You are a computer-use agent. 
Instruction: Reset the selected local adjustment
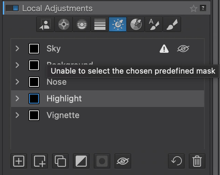point(177,161)
